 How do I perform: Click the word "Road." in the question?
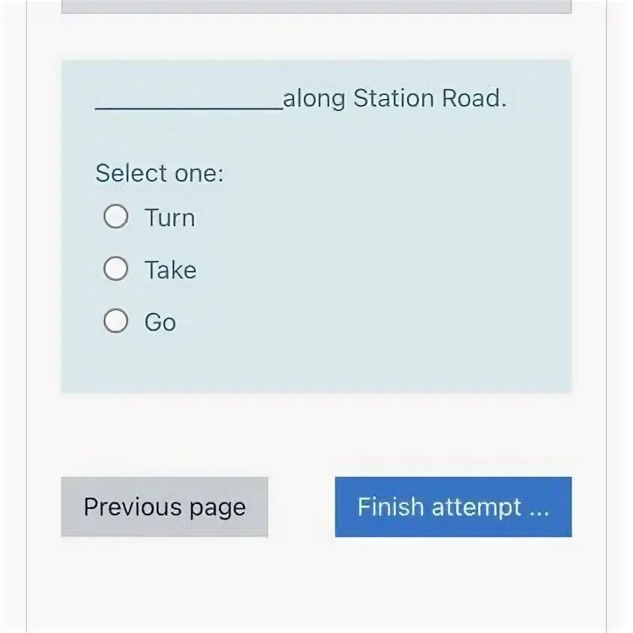click(474, 98)
